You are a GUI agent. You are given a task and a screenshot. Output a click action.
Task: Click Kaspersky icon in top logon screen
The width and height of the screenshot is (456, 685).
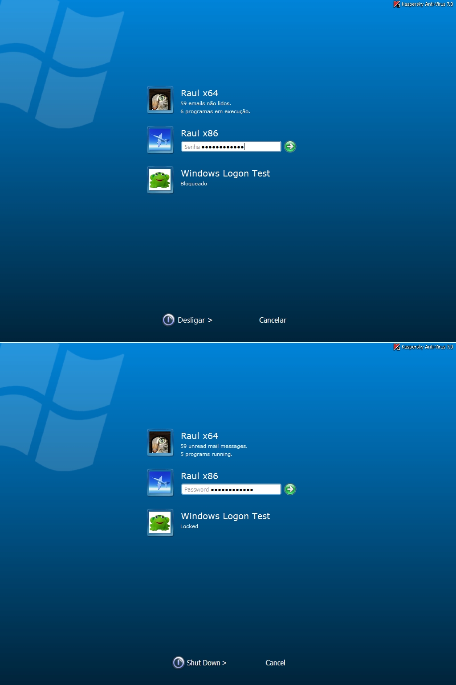[396, 4]
